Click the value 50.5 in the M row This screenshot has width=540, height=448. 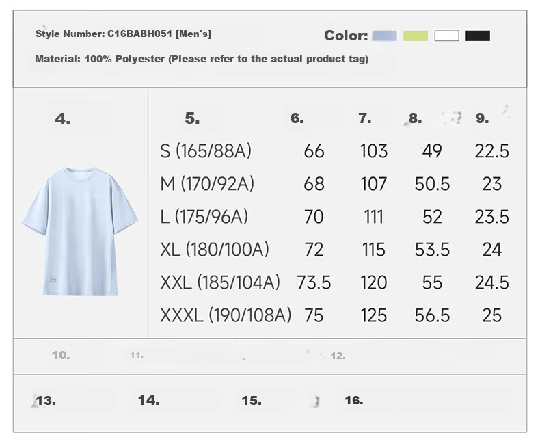(x=432, y=184)
